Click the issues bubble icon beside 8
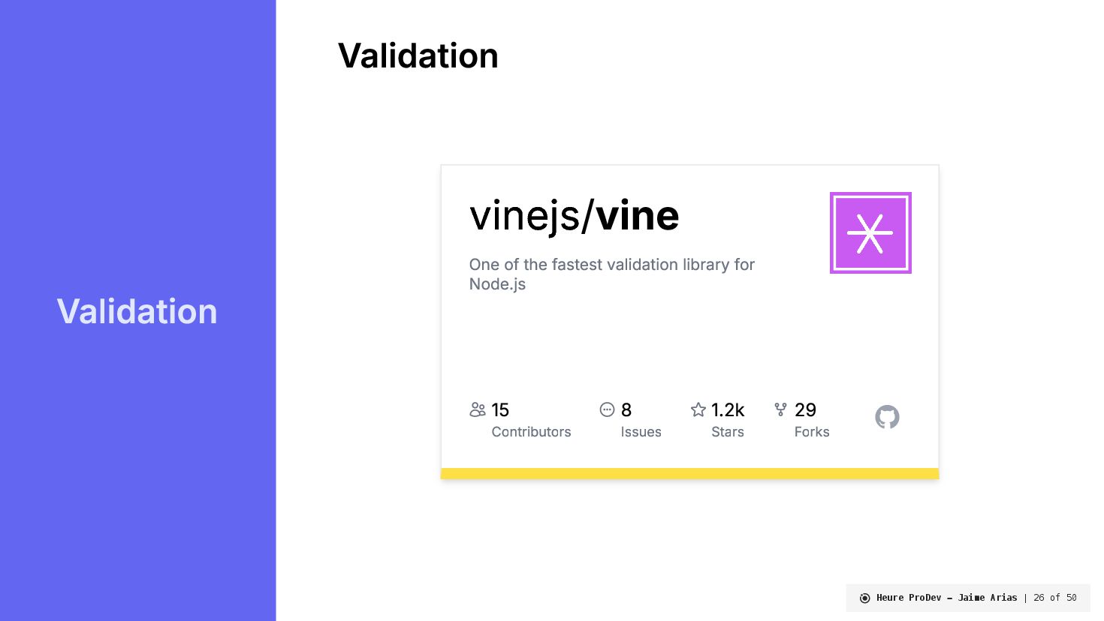 (607, 409)
